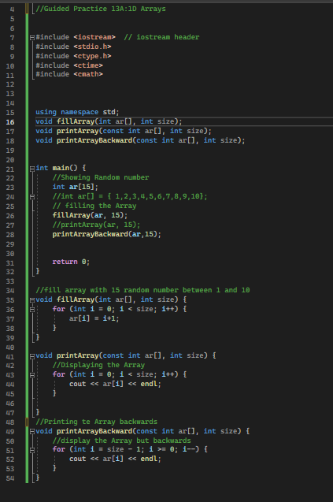Click the '<ctype.h>' include text
Screen dimensions: 333x502
pos(92,56)
